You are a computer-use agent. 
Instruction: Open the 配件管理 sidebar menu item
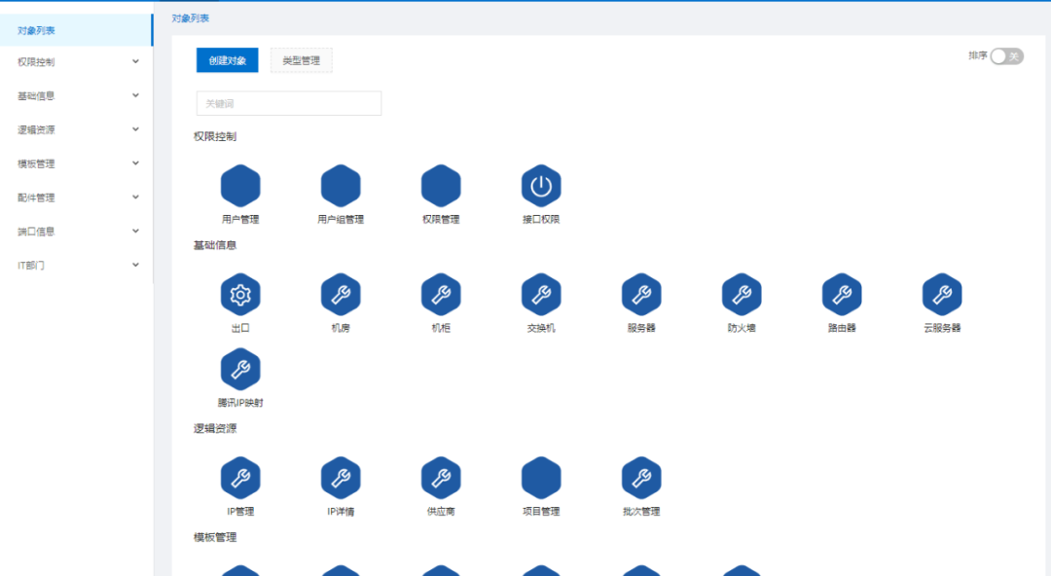77,198
